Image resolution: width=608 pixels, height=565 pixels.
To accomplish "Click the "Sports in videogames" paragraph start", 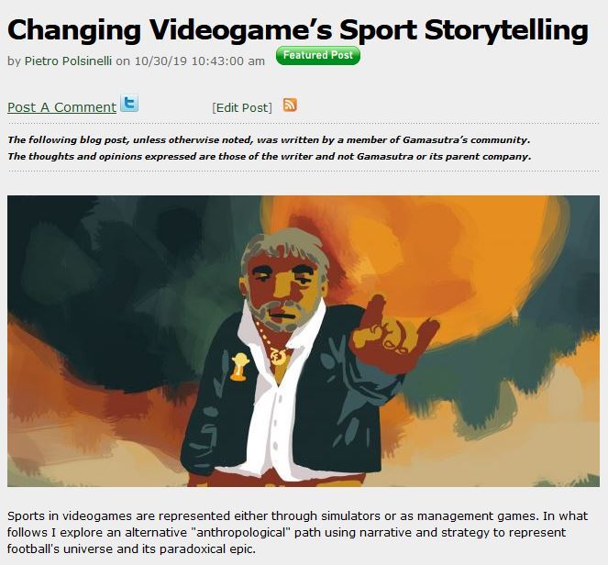I will pos(61,516).
